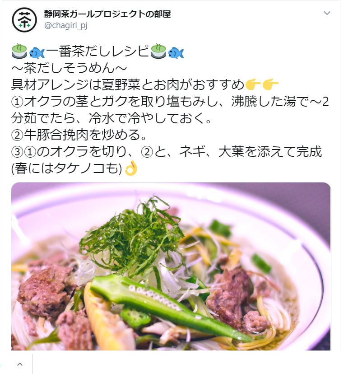Click the upward chevron below the photo
Viewport: 353px width, 374px height.
tap(20, 364)
